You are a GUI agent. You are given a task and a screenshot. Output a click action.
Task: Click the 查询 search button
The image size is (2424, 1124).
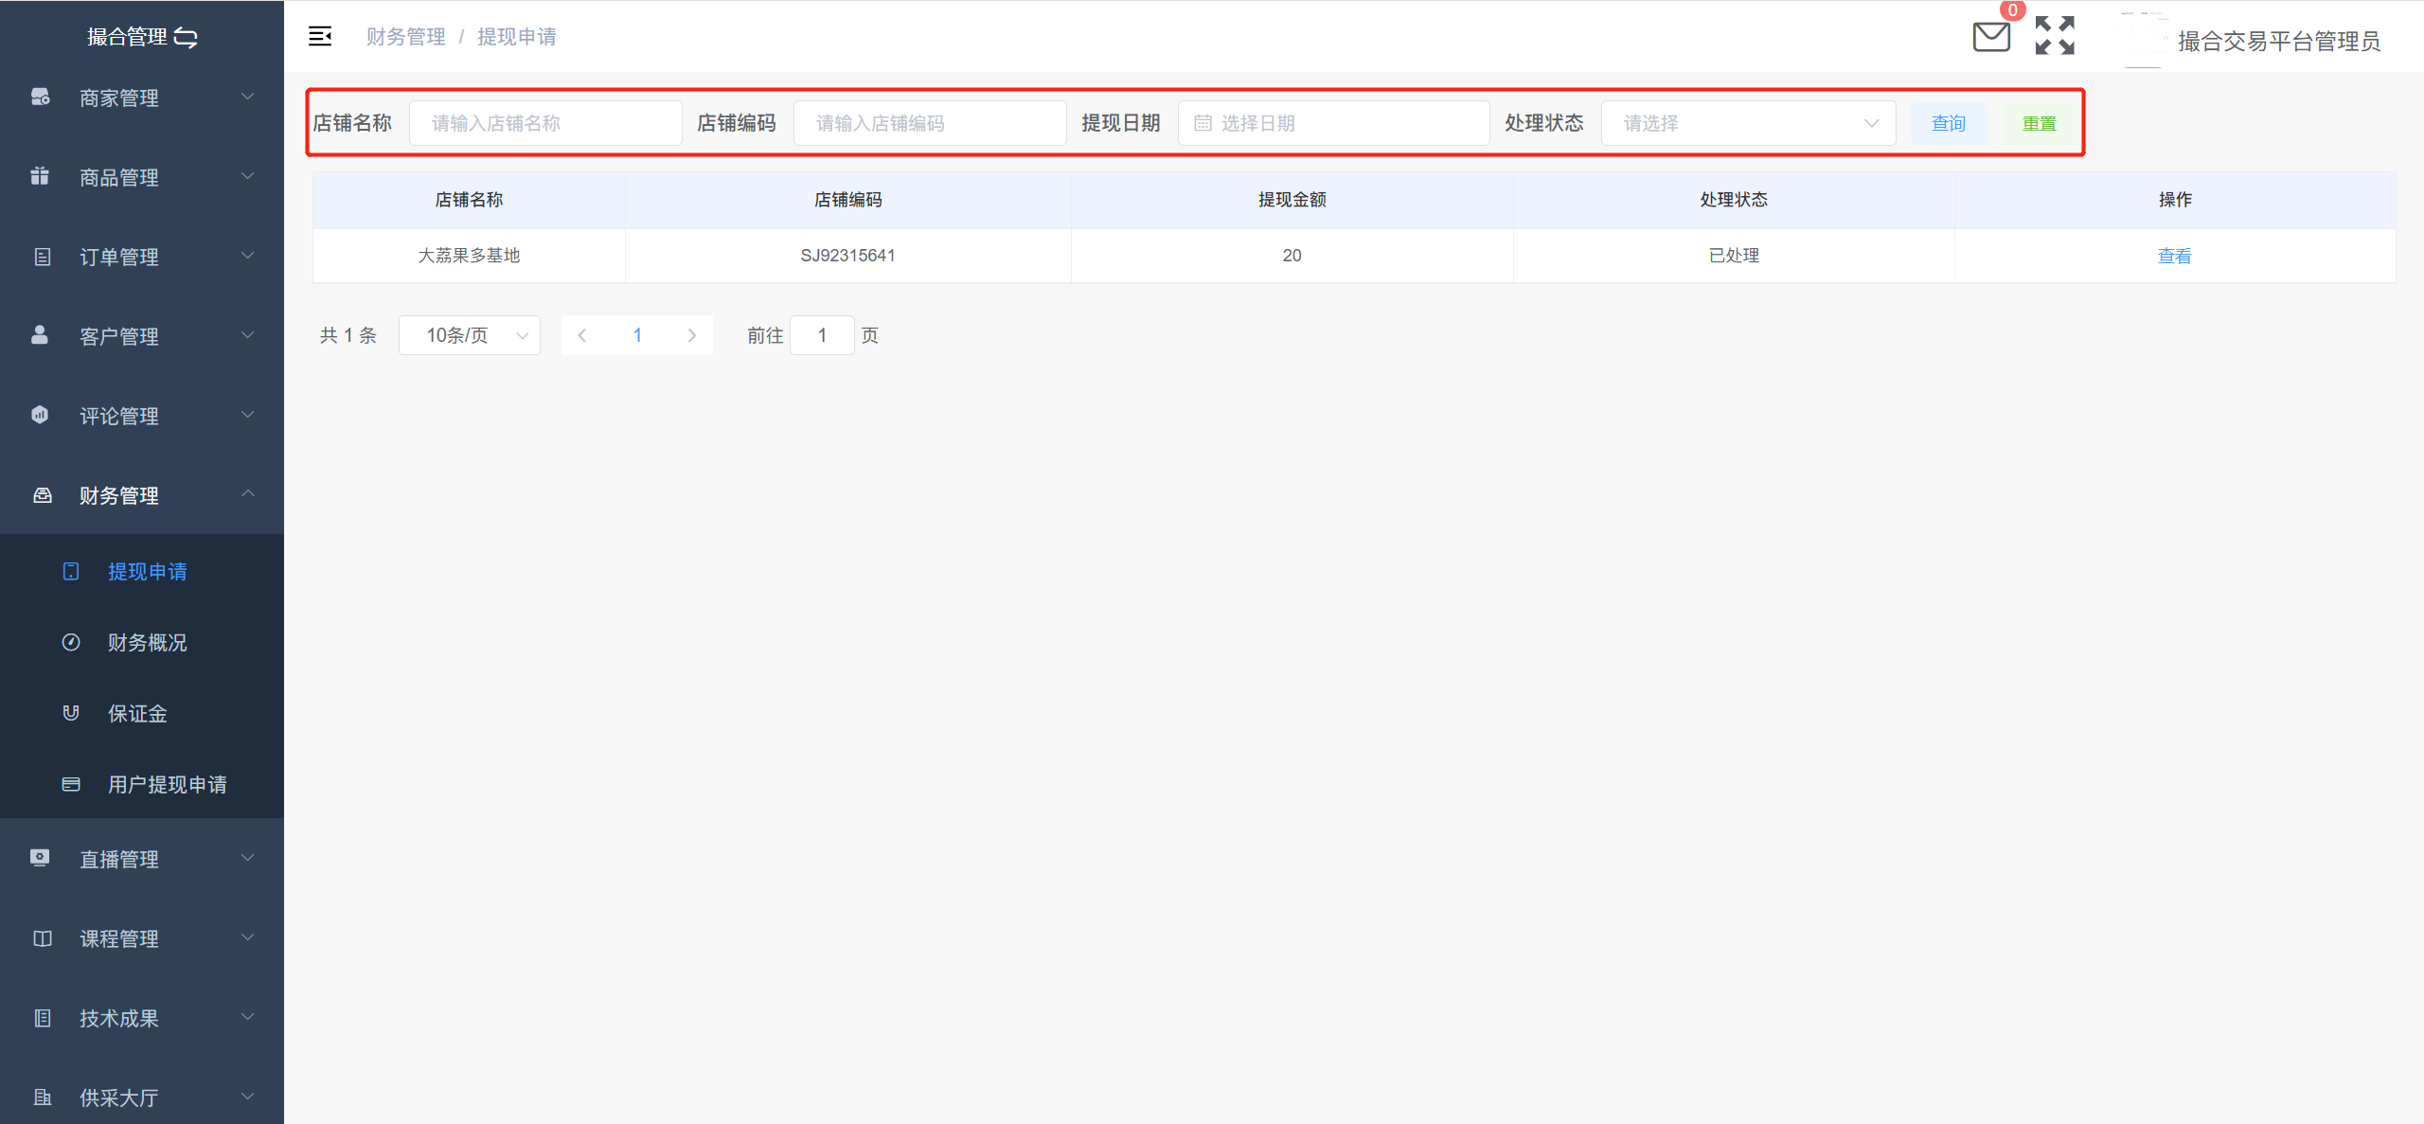pyautogui.click(x=1949, y=123)
